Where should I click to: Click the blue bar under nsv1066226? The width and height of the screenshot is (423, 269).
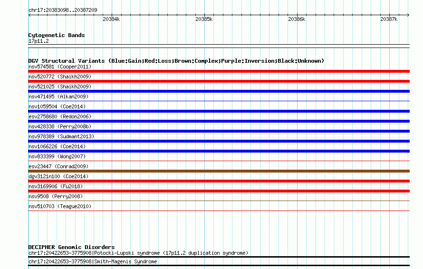click(219, 151)
